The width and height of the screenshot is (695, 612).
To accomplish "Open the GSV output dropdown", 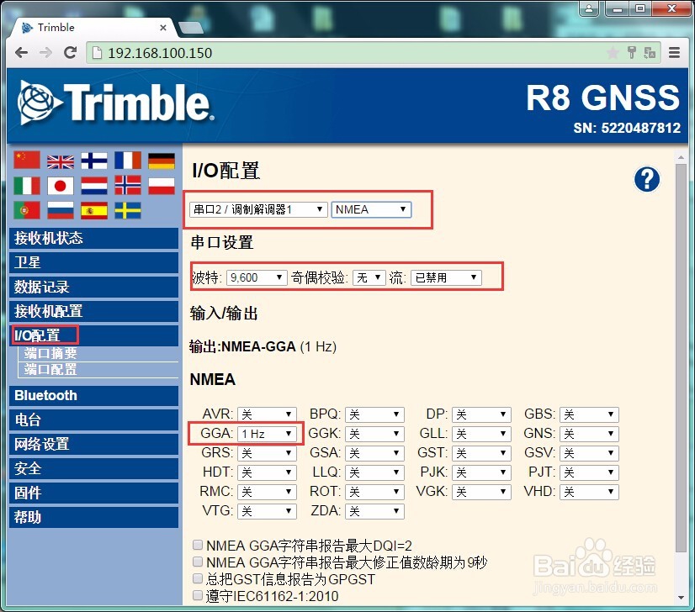I will point(589,453).
